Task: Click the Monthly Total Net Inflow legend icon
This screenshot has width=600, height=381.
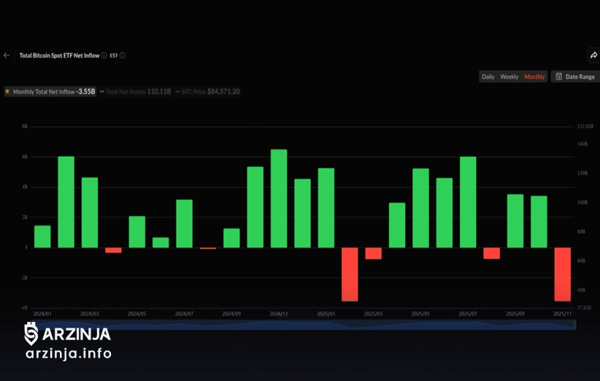Action: 8,92
